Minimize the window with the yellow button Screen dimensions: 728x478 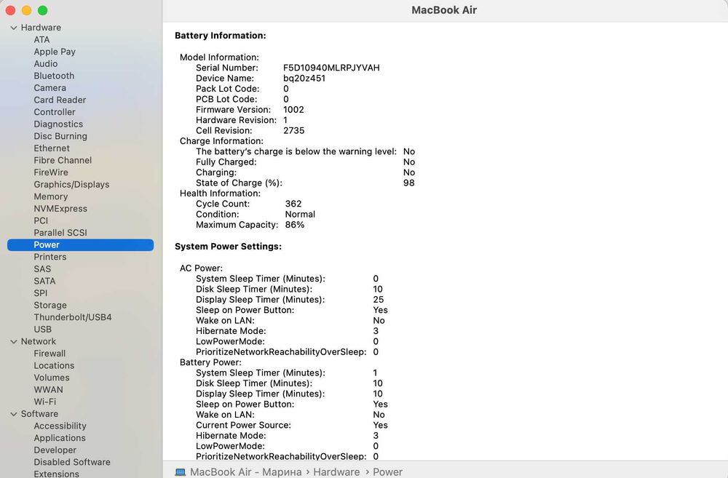point(26,11)
